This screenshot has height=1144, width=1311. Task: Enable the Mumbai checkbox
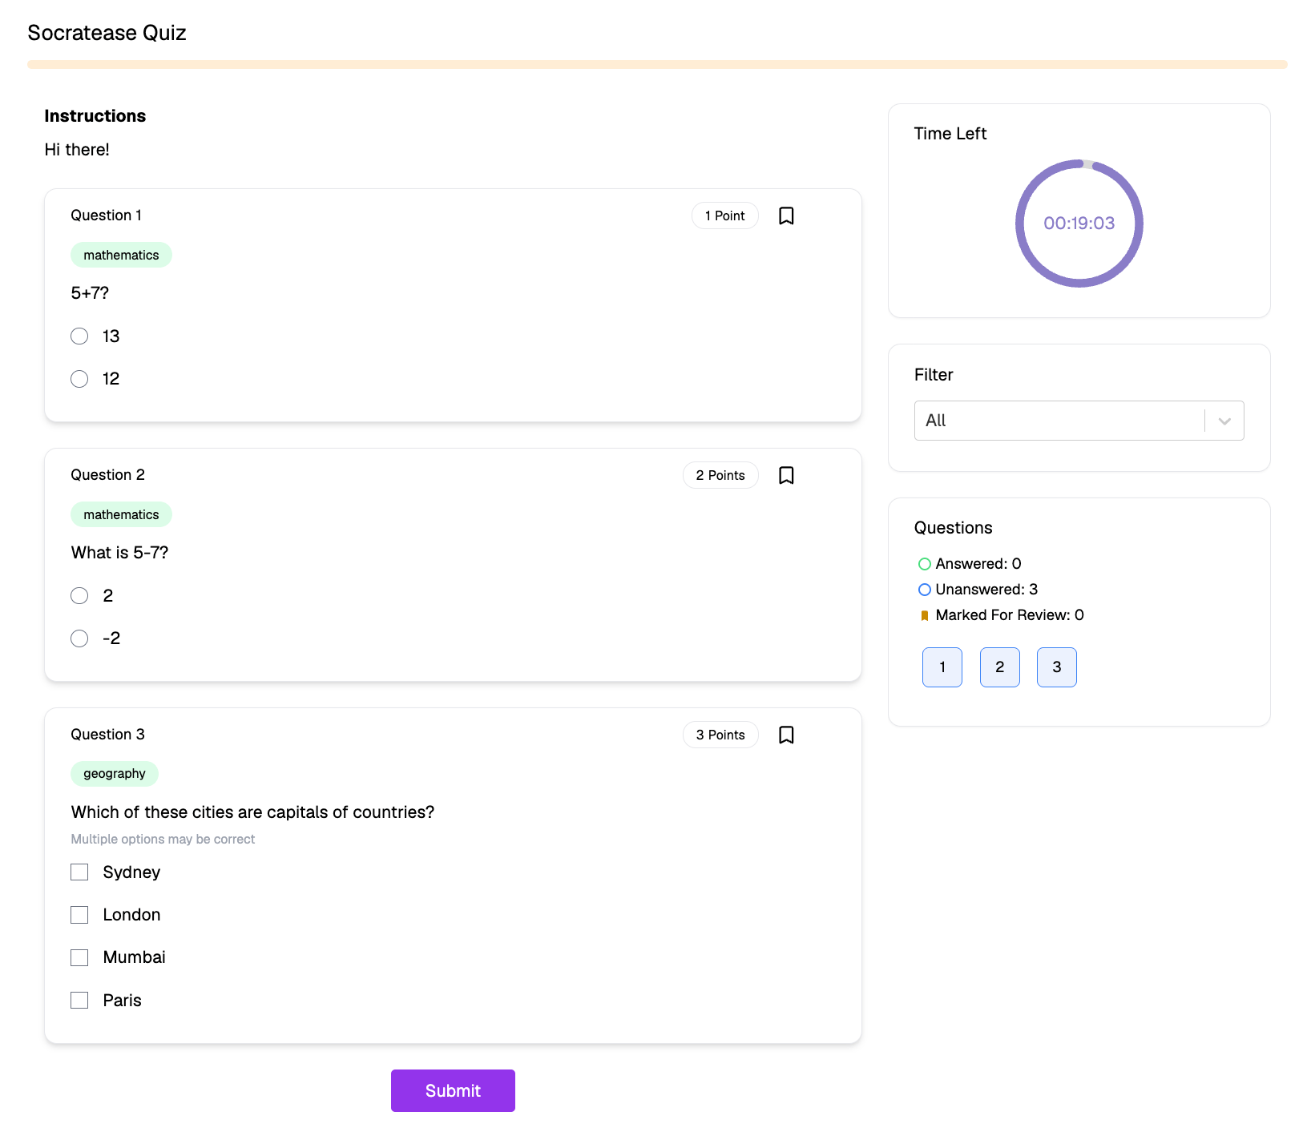pyautogui.click(x=79, y=957)
